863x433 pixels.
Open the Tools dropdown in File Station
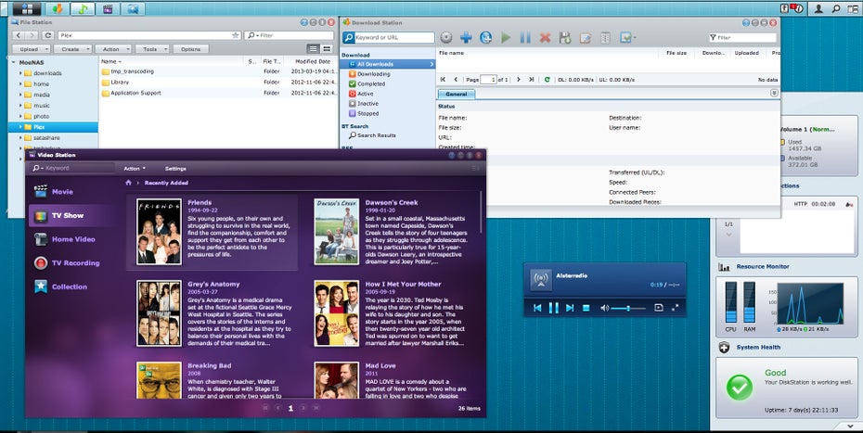coord(152,49)
